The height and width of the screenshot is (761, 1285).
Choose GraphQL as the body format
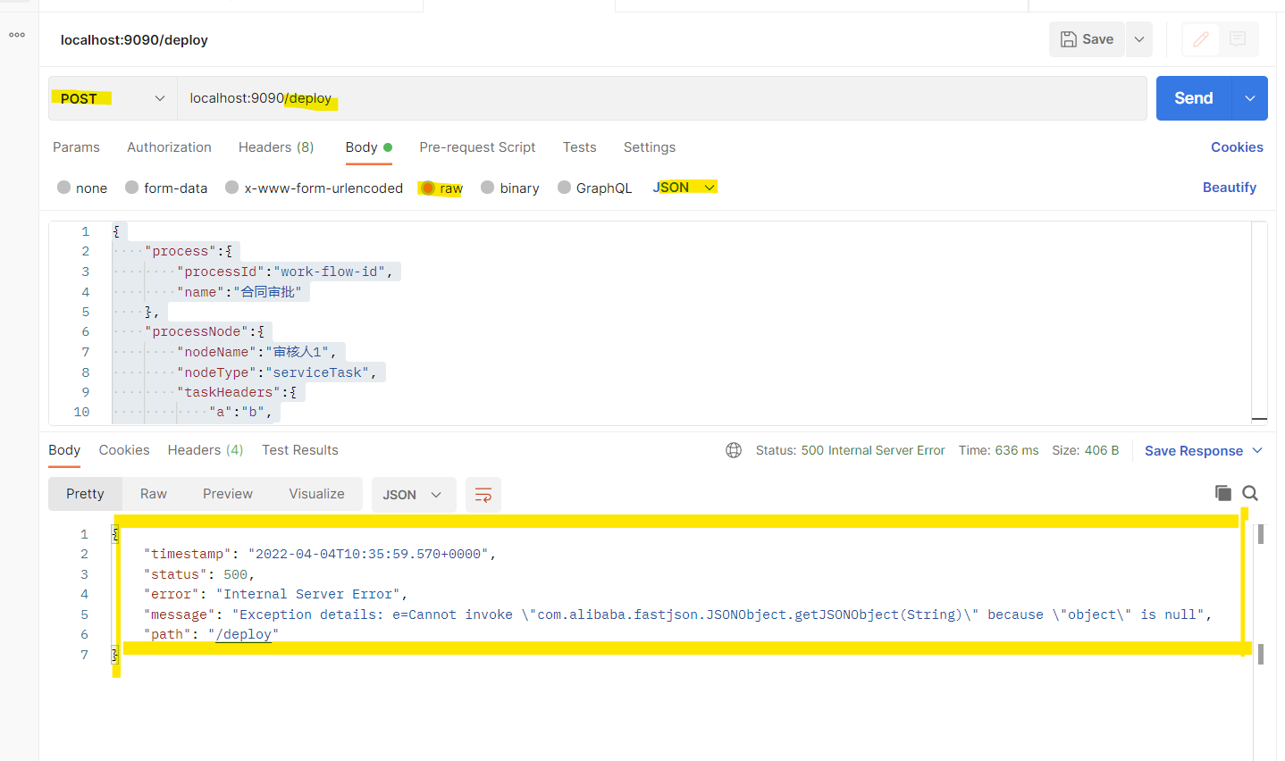click(594, 188)
